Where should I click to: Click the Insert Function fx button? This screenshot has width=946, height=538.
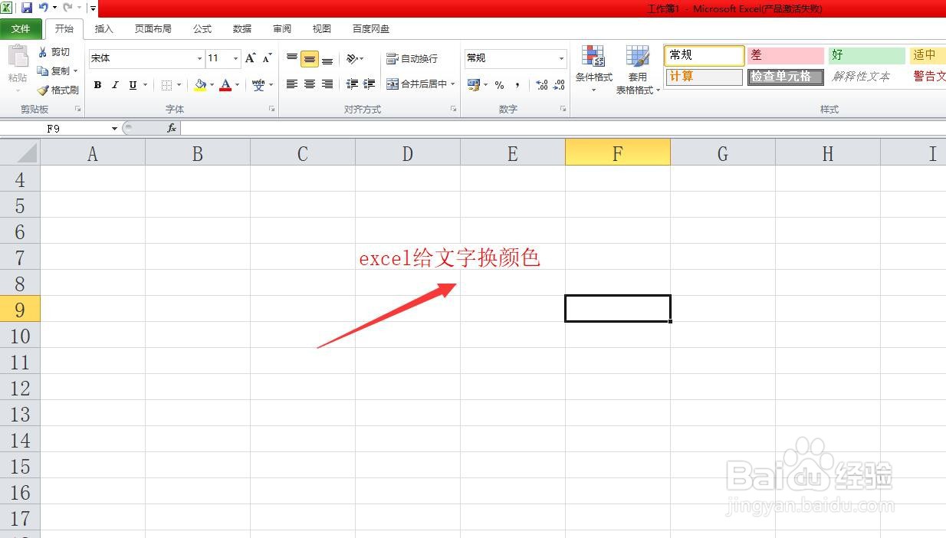(x=172, y=129)
